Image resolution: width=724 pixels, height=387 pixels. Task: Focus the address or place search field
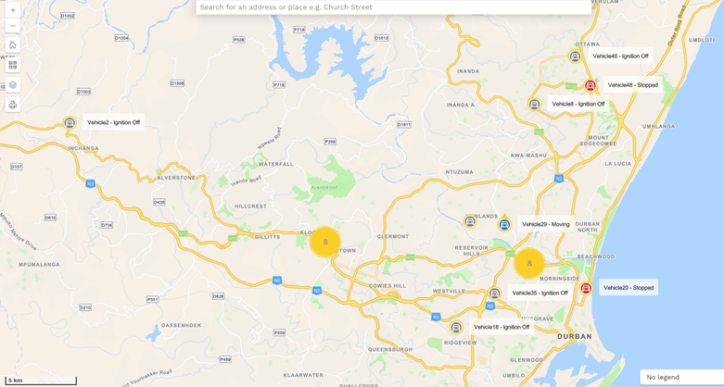point(394,7)
